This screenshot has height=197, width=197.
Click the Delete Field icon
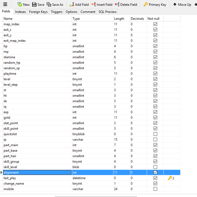(117, 4)
